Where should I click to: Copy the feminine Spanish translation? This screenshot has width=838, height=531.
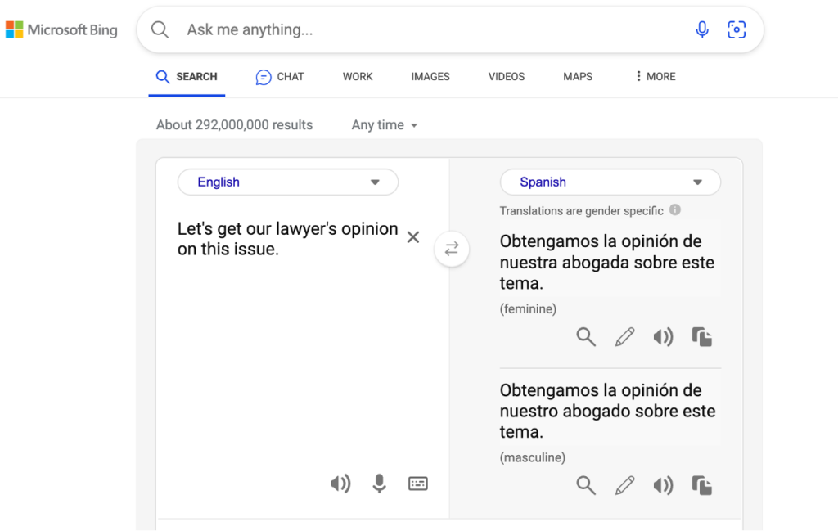(702, 336)
